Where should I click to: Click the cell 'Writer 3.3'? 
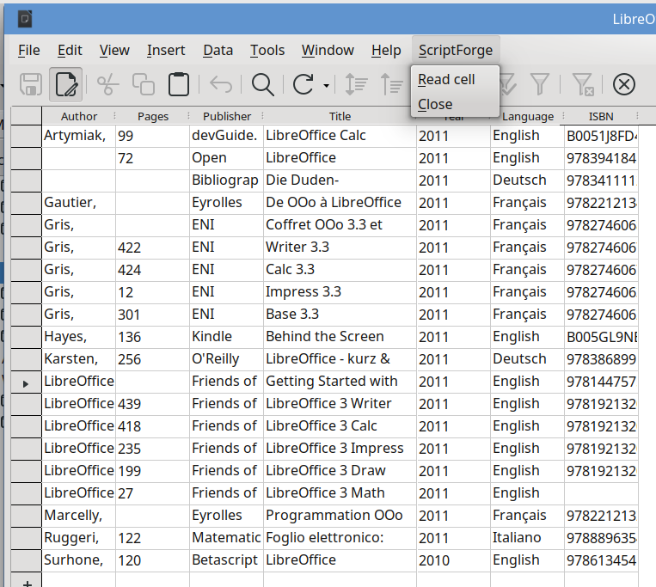point(340,248)
